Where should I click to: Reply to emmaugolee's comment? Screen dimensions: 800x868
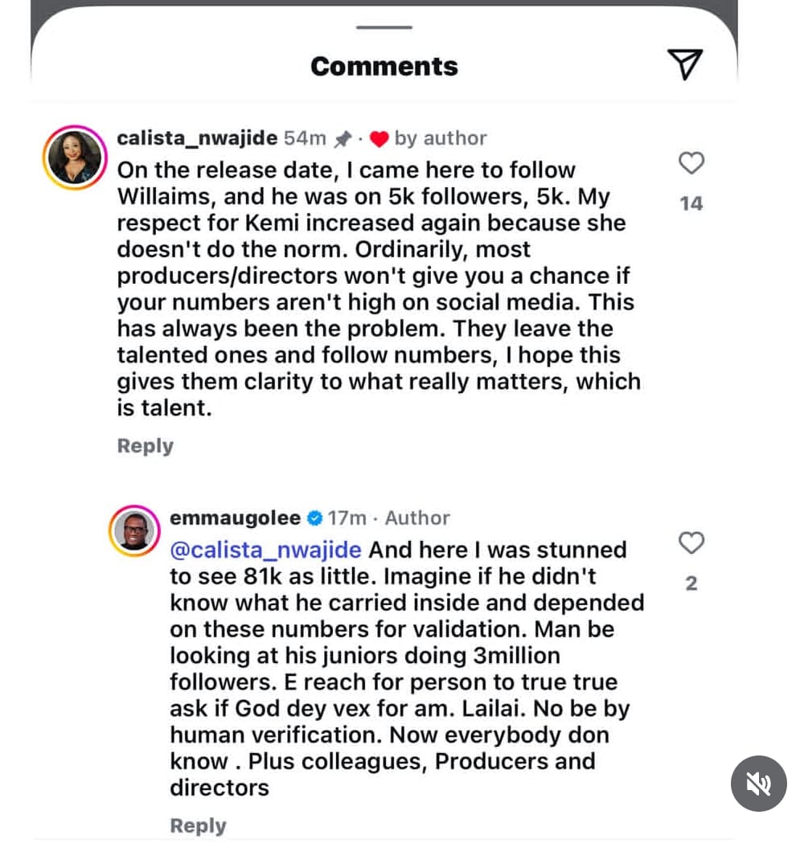198,825
